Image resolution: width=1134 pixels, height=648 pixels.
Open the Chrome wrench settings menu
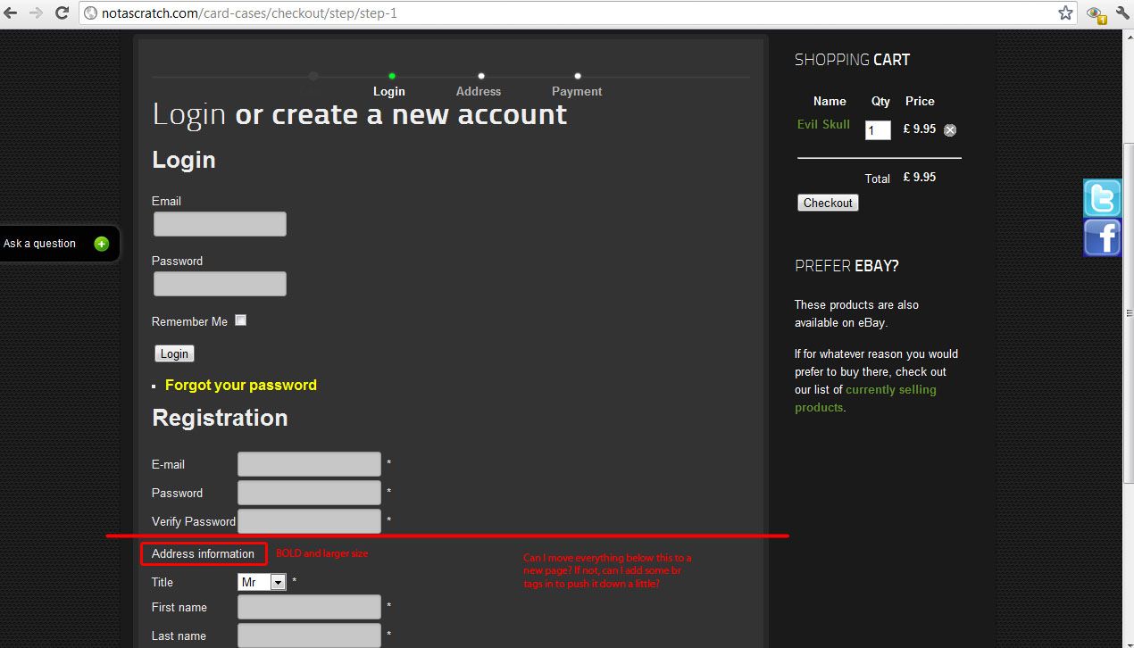click(x=1122, y=12)
